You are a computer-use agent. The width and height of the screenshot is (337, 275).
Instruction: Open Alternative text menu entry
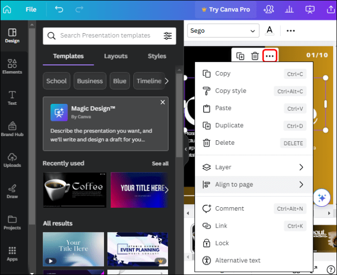pos(253,260)
